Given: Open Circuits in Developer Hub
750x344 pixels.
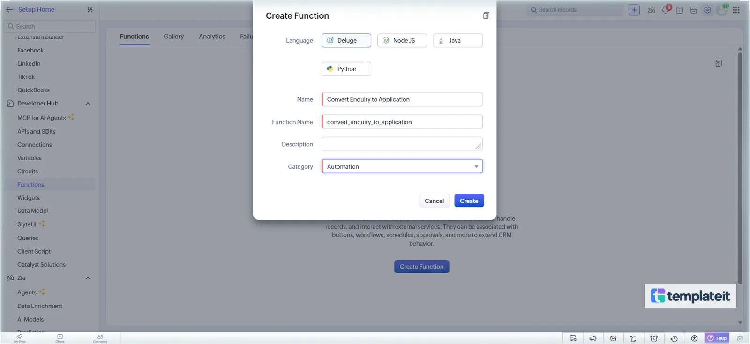Looking at the screenshot, I should [x=28, y=172].
